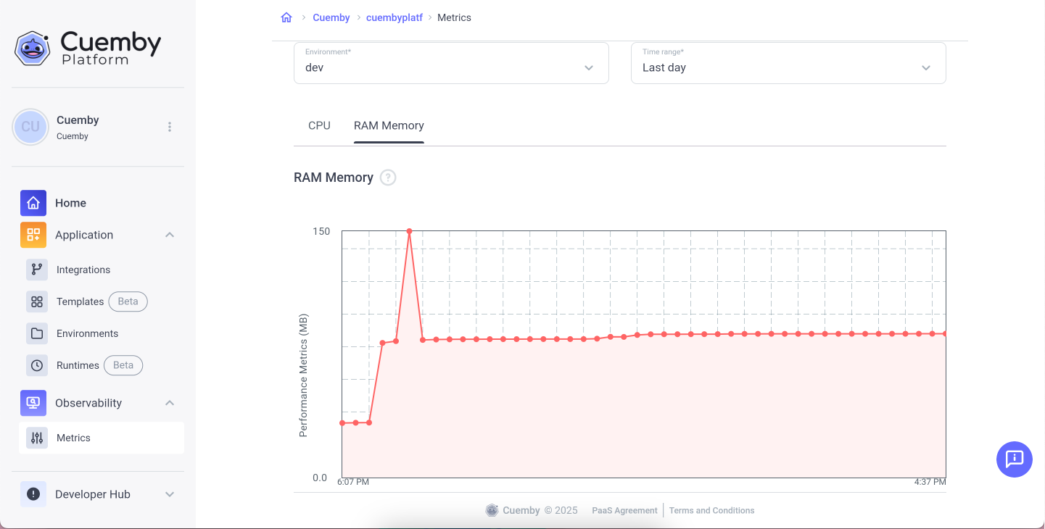Open the chat feedback bubble
1045x529 pixels.
pyautogui.click(x=1014, y=459)
